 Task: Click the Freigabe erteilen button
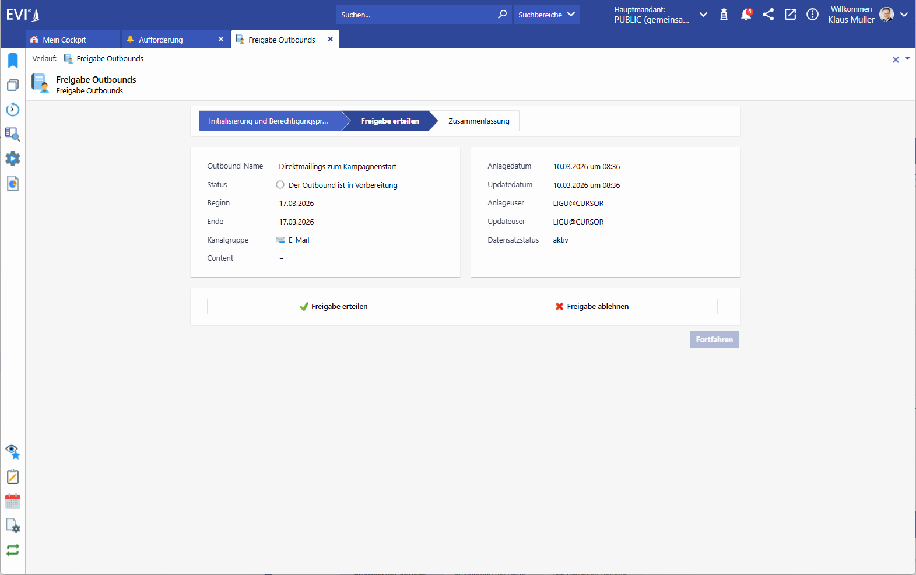tap(333, 307)
